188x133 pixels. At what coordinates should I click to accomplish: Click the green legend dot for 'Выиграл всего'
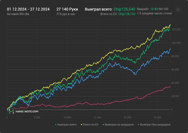(x=56, y=125)
